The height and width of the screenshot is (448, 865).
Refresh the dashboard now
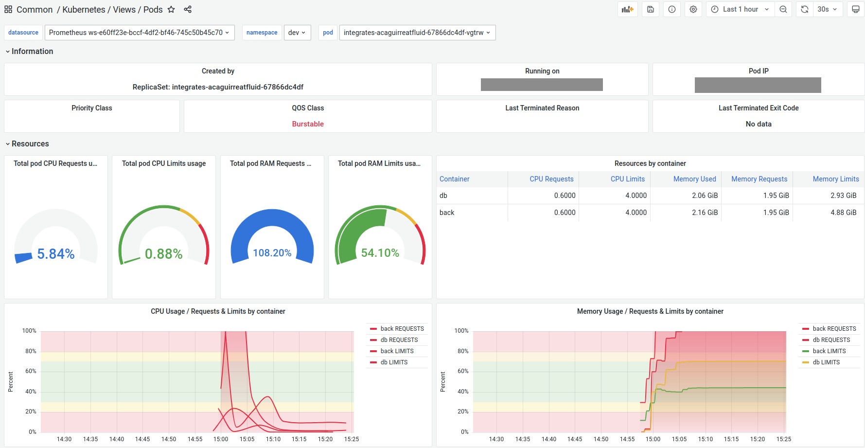(805, 9)
